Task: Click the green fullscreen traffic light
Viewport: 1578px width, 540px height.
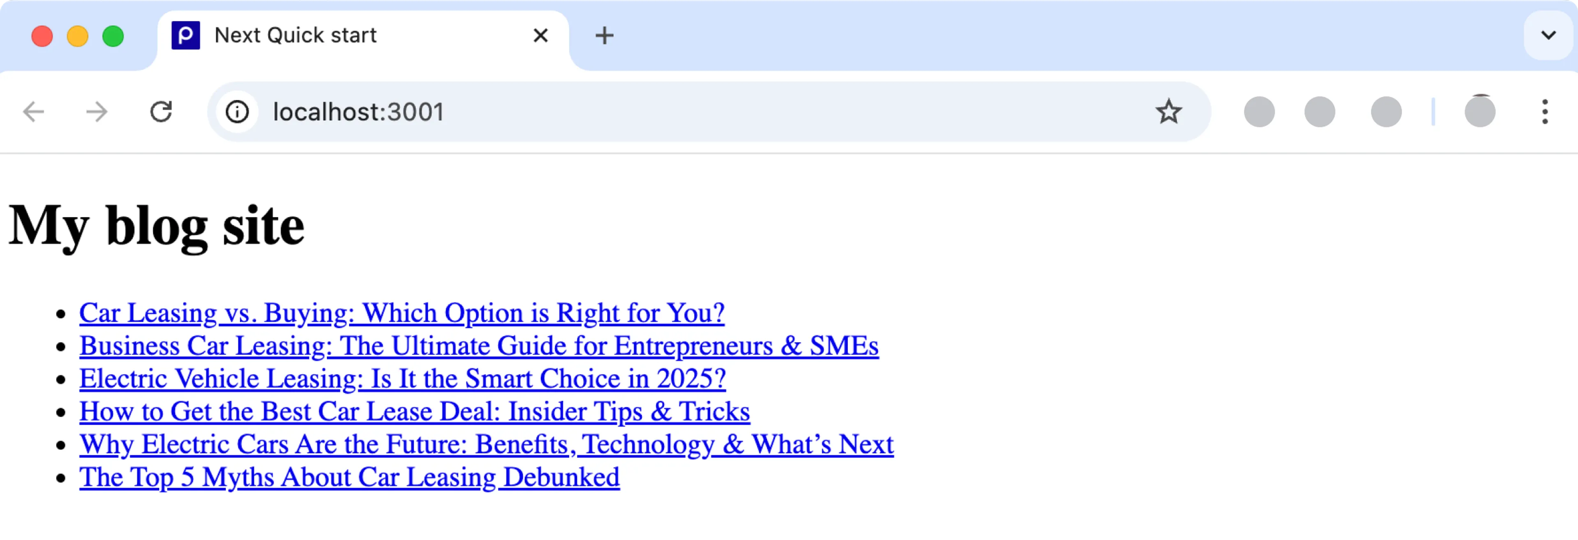Action: tap(113, 37)
